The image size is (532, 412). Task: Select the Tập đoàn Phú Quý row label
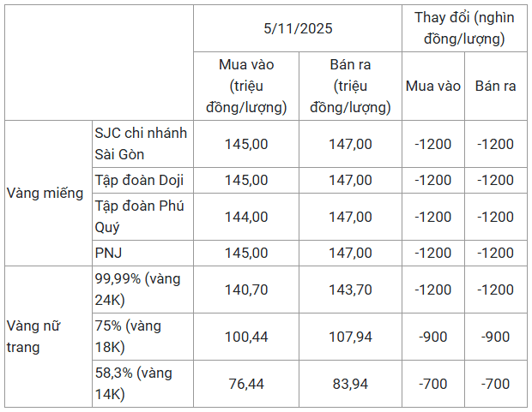[x=141, y=217]
